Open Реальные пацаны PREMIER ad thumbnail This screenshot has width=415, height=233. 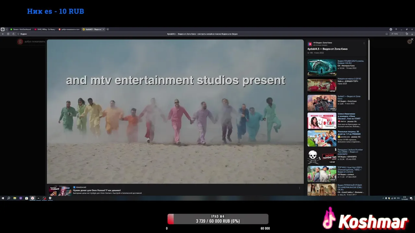click(322, 139)
